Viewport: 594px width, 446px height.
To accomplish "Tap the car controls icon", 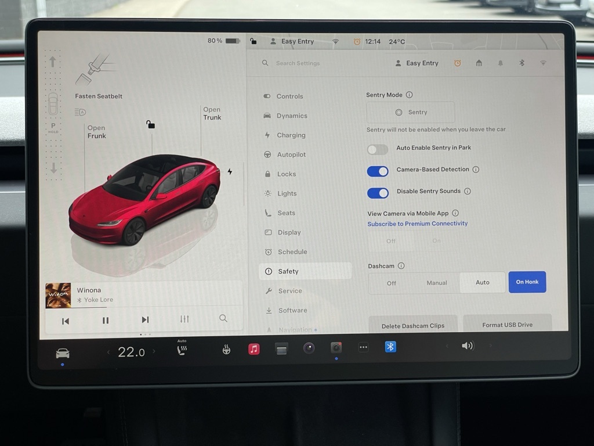I will point(62,353).
